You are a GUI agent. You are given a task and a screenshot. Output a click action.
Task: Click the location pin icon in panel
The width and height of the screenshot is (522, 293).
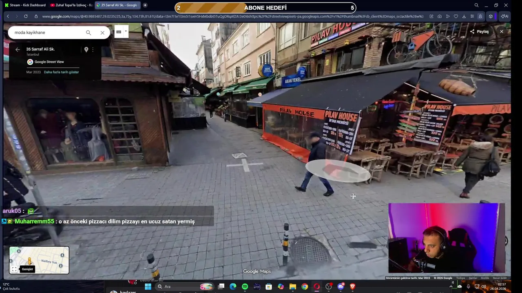(x=86, y=50)
